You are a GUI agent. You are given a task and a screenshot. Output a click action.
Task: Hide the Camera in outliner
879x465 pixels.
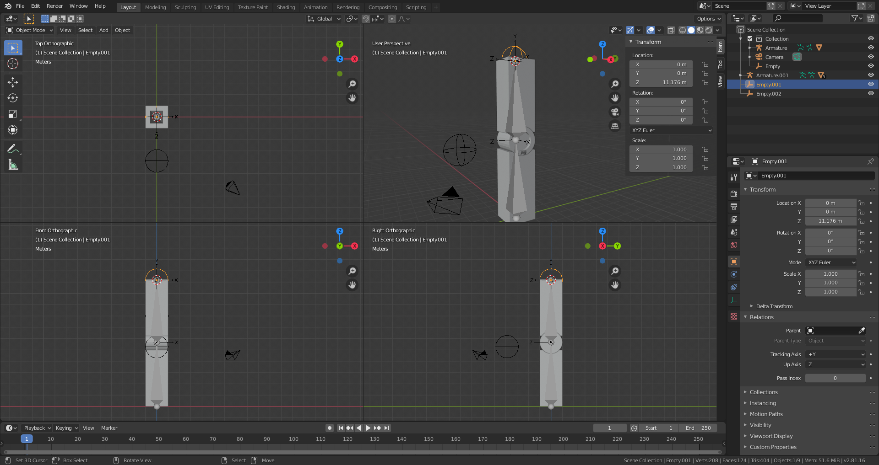[871, 57]
